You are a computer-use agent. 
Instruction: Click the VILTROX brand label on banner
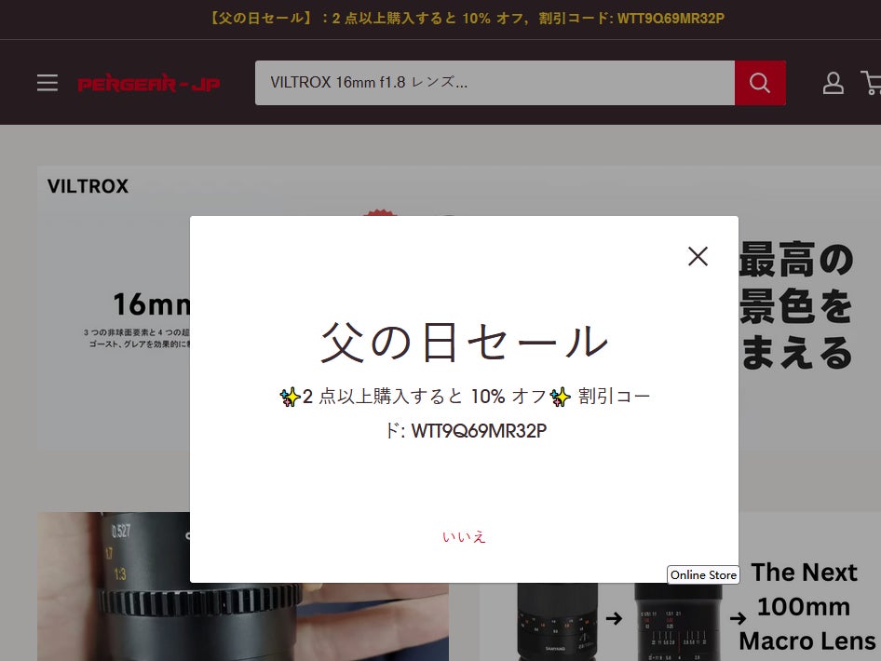[88, 186]
